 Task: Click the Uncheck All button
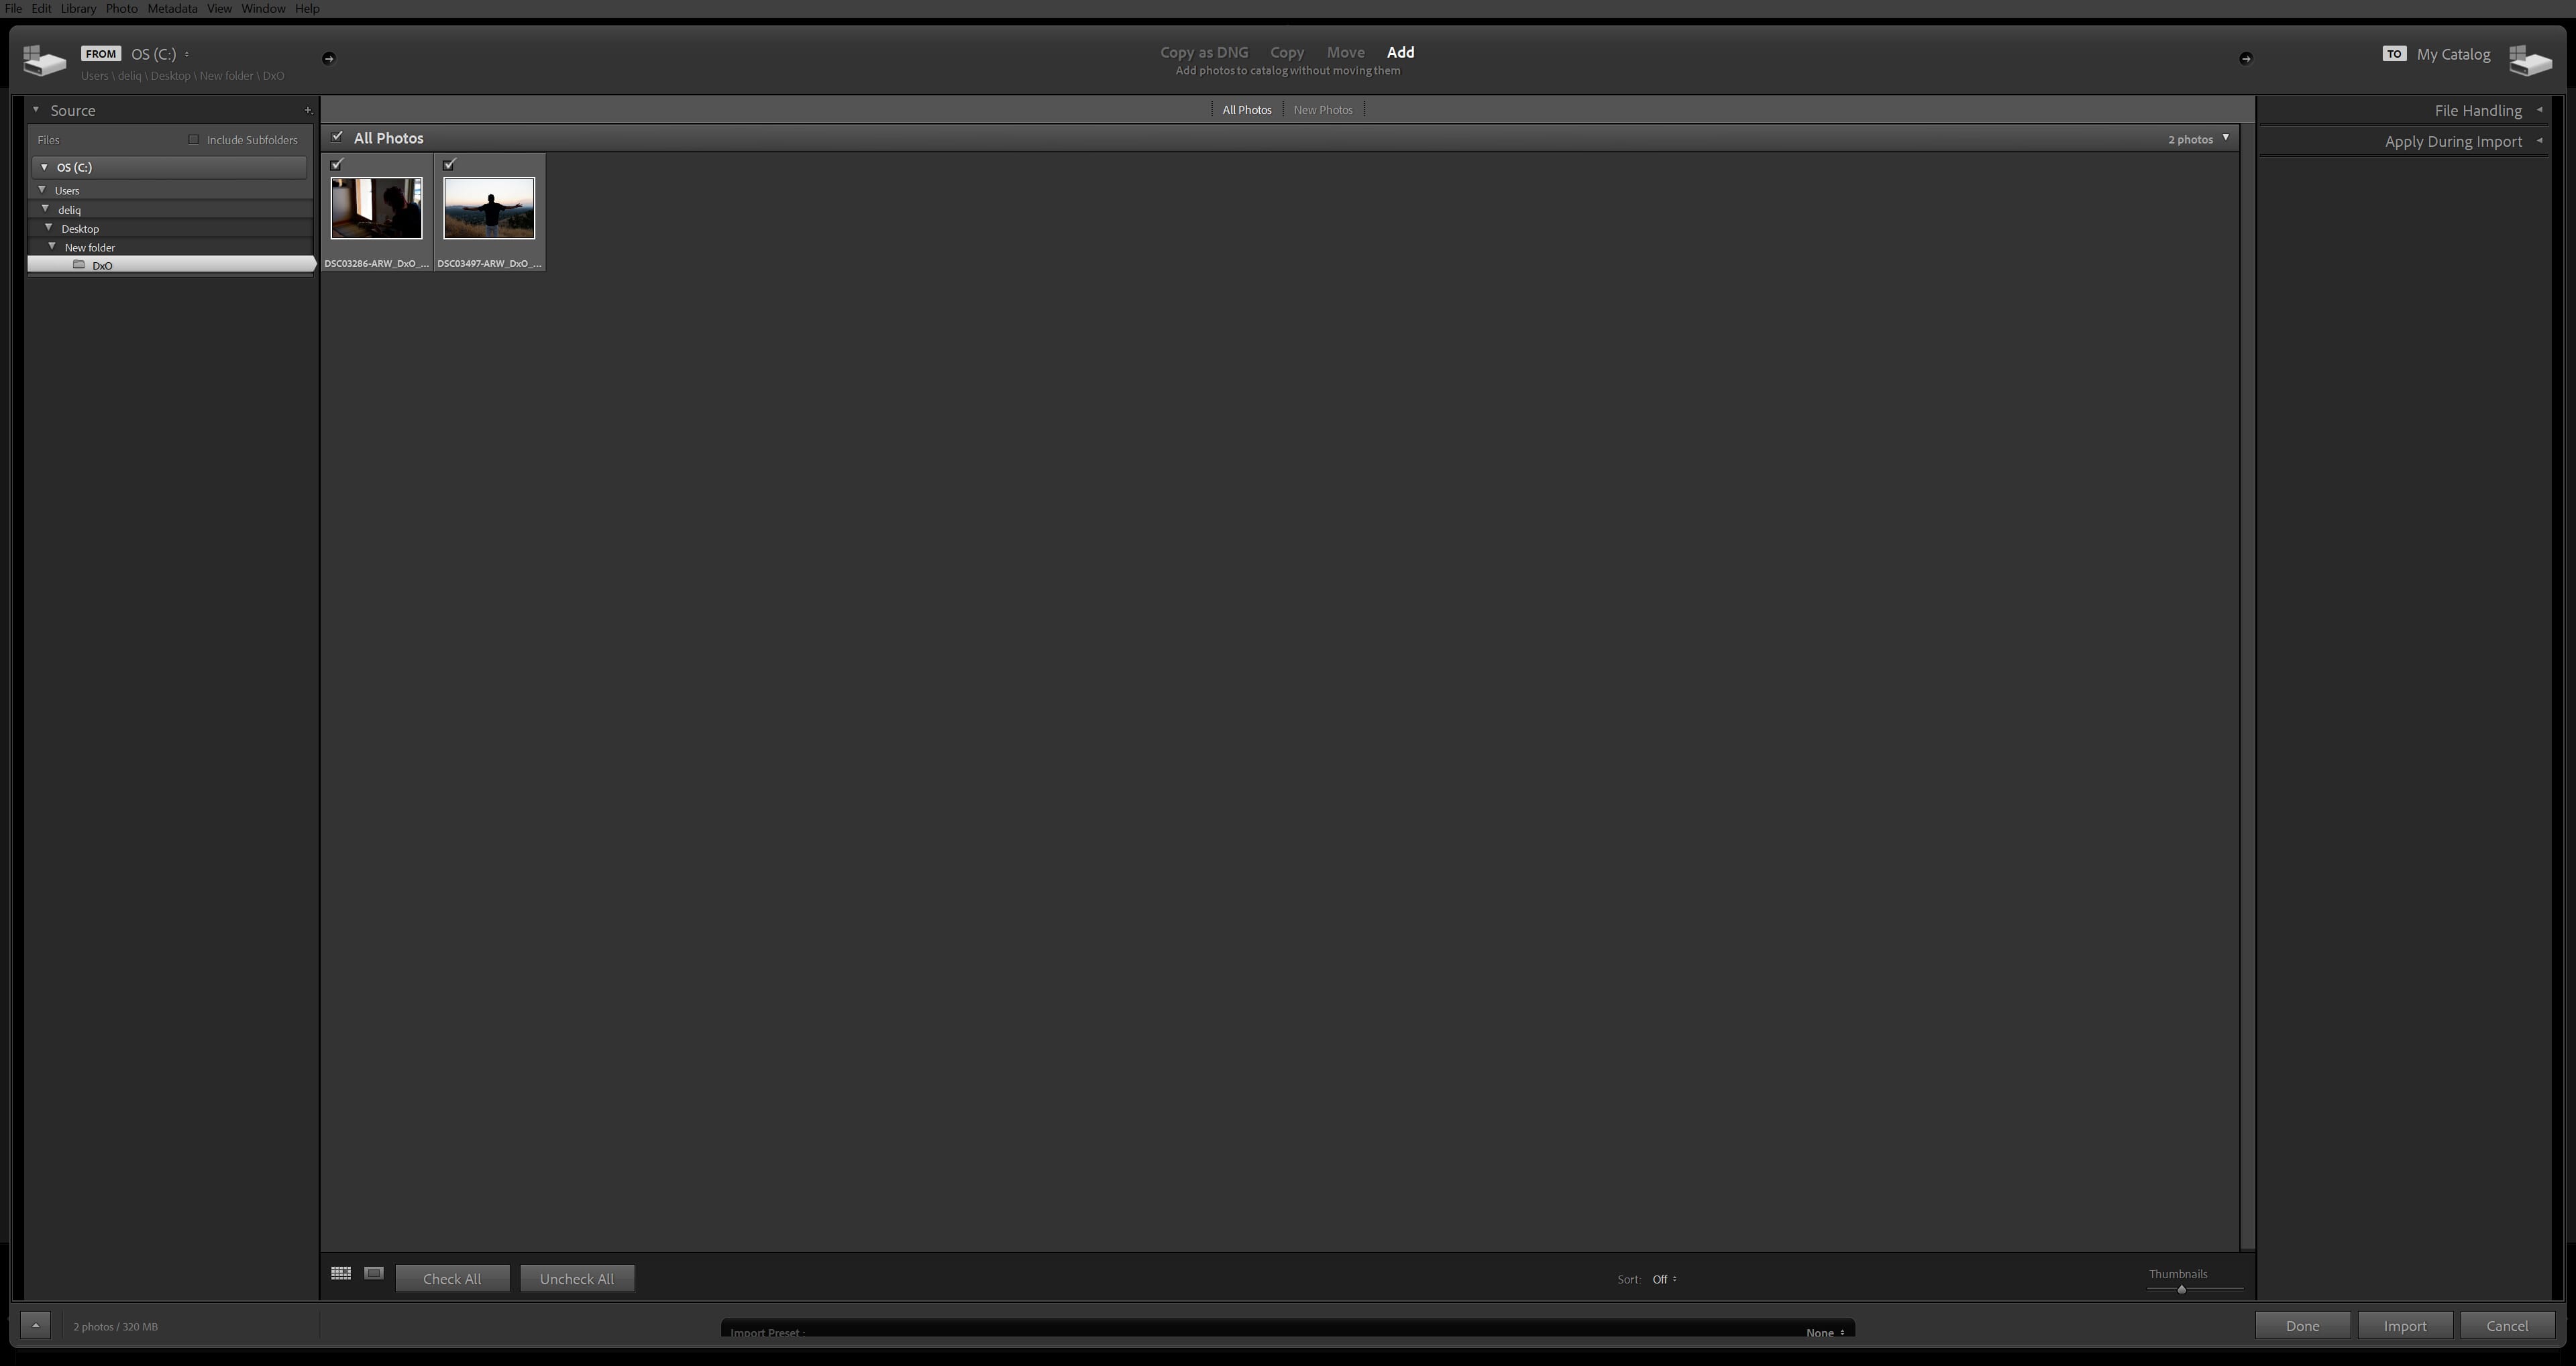tap(576, 1277)
